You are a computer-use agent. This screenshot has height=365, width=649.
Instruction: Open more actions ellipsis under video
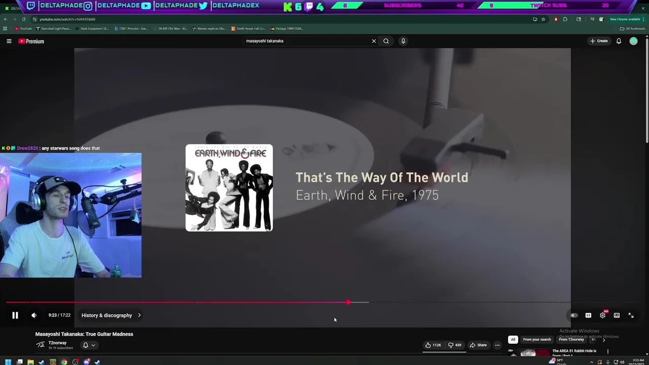pos(497,345)
